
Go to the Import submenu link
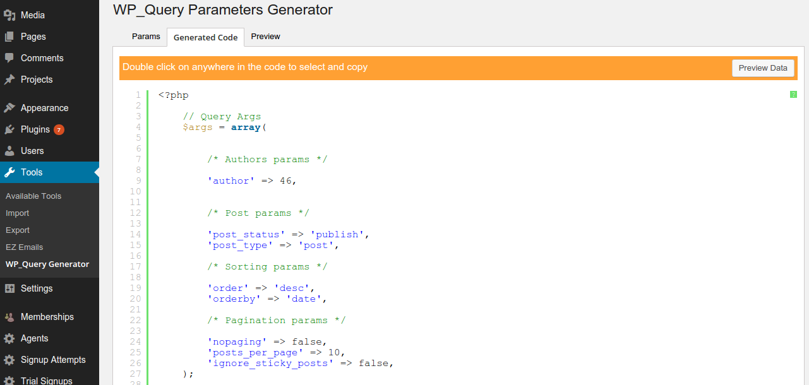18,213
